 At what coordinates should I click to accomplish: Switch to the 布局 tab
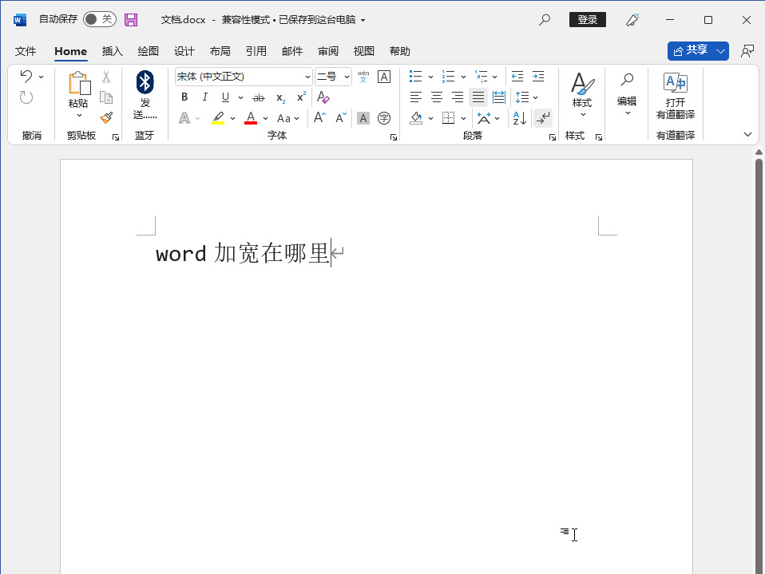[220, 51]
